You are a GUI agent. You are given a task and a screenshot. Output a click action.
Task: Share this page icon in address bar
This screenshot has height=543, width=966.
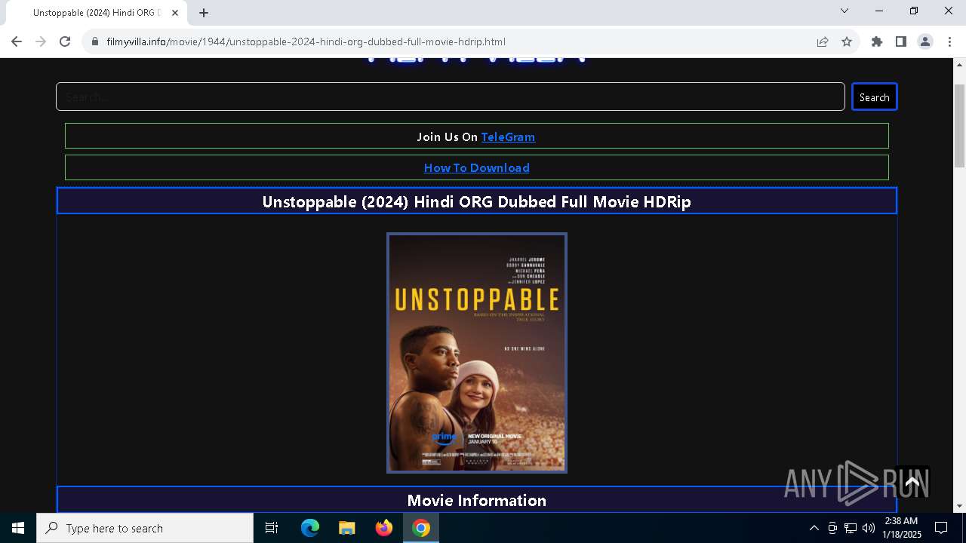click(x=823, y=41)
